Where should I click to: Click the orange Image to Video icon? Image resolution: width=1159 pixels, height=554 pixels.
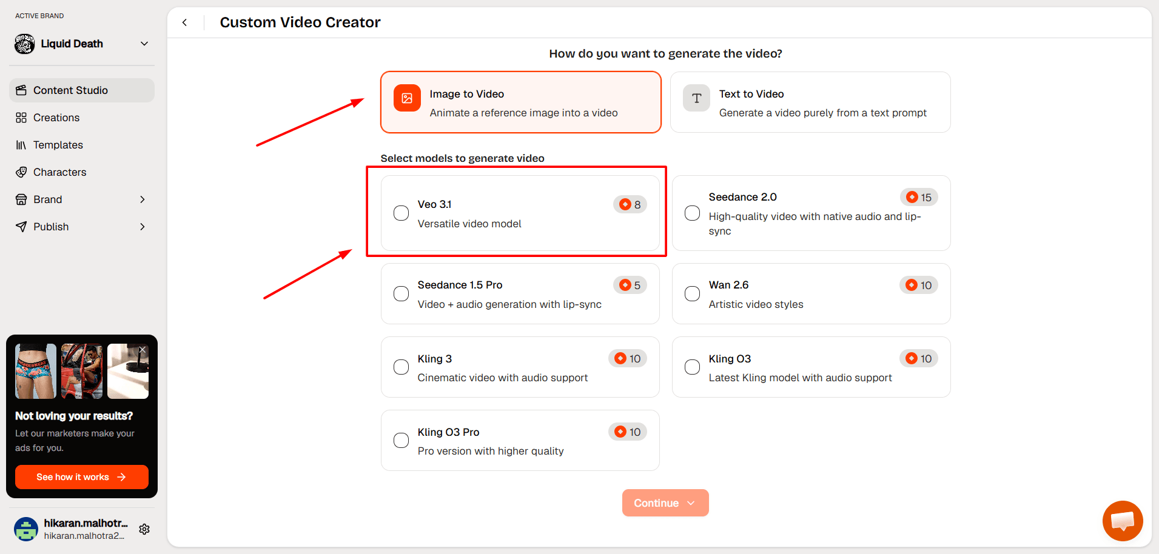point(407,98)
